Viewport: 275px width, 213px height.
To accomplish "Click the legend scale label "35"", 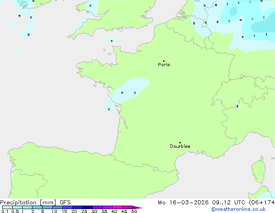I will 104,211.
